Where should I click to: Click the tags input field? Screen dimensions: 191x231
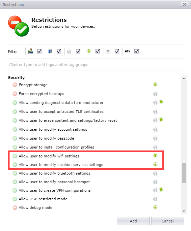(95, 65)
